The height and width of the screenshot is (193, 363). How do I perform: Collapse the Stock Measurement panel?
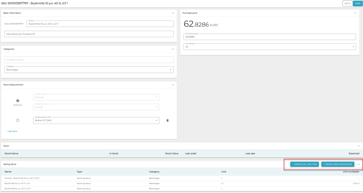pos(173,85)
